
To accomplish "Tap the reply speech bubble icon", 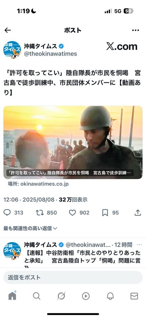I will tap(8, 213).
